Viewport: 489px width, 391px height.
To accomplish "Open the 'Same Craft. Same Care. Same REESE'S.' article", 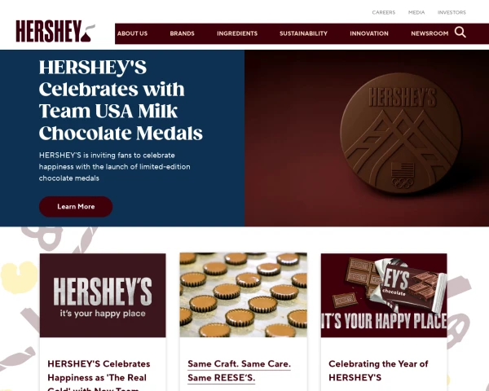I will (x=239, y=371).
